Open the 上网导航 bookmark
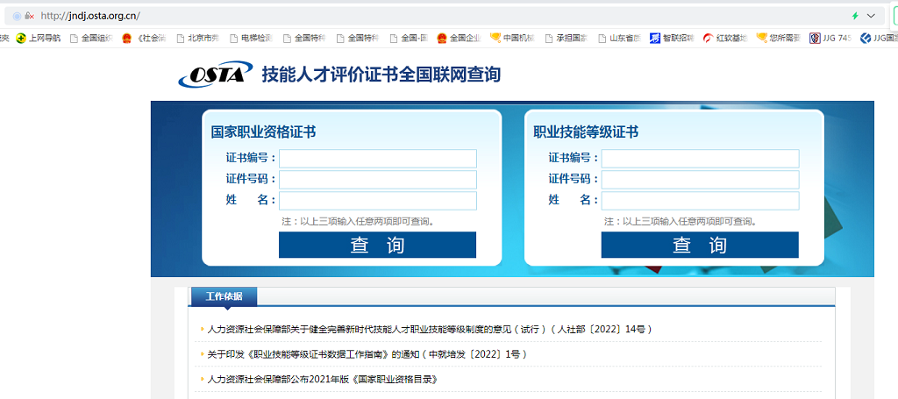Screen dimensions: 898x399 tap(39, 39)
